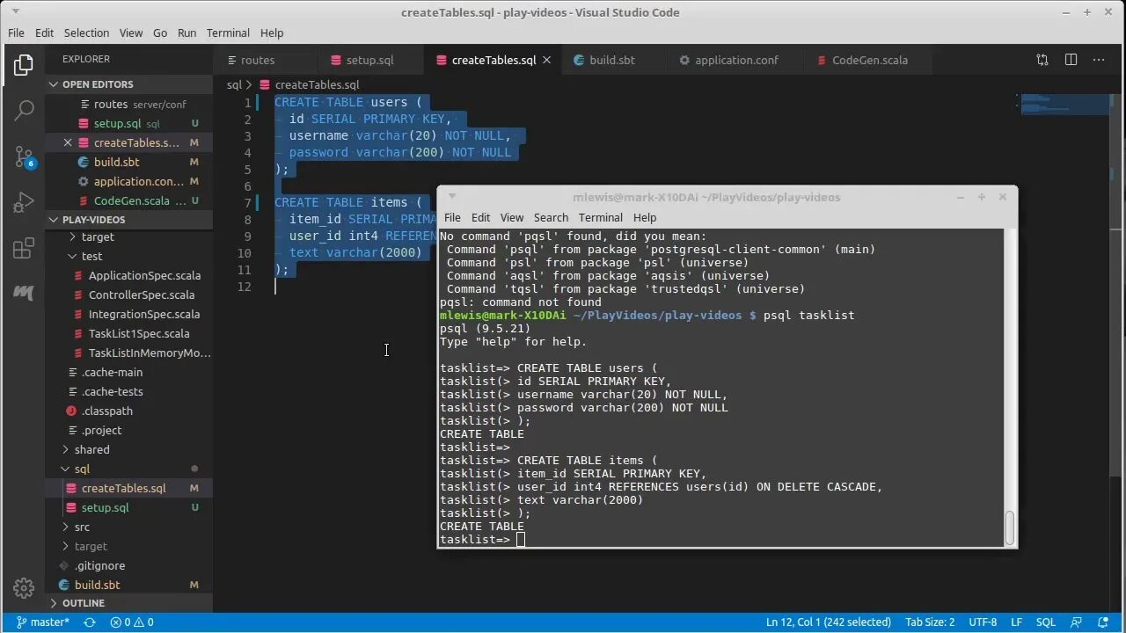Open the Source Control view

point(24,156)
